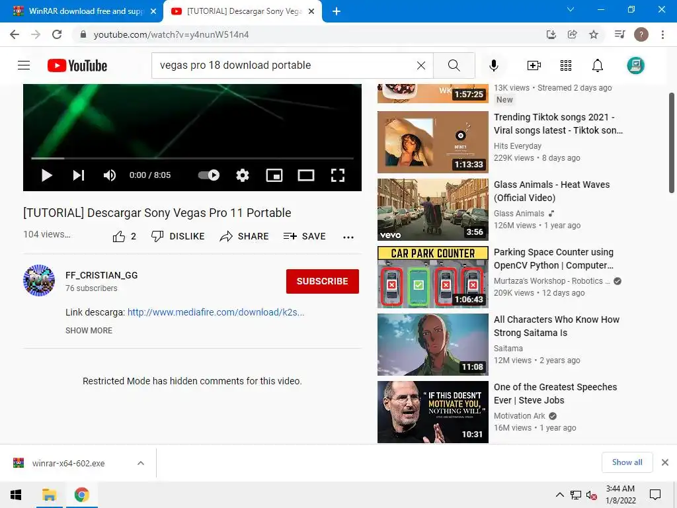The width and height of the screenshot is (677, 508).
Task: Open the Steve Jobs speech video title
Action: click(555, 394)
